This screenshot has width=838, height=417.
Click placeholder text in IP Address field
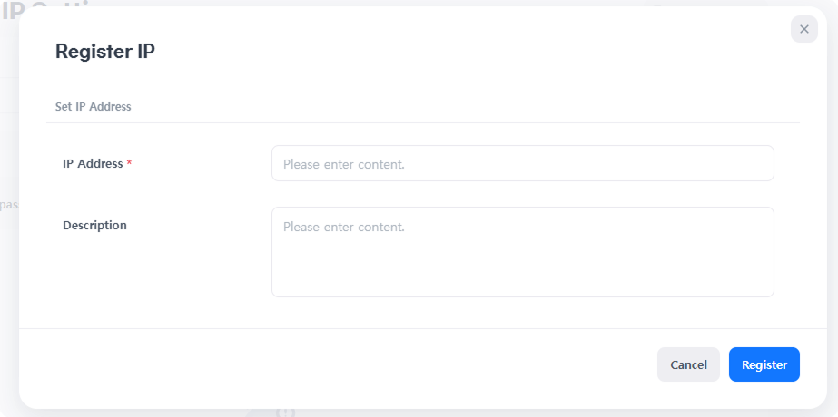343,165
